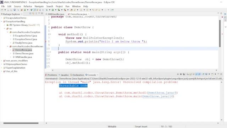Open the Run icon dropdown arrow
This screenshot has height=128, width=227.
[x=56, y=10]
